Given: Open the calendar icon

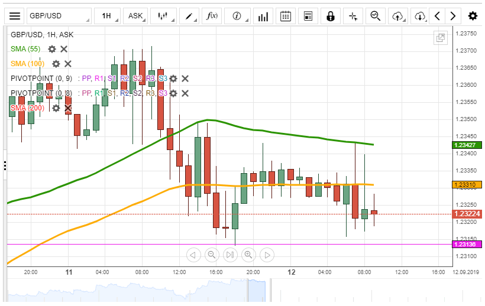Looking at the screenshot, I should point(286,16).
